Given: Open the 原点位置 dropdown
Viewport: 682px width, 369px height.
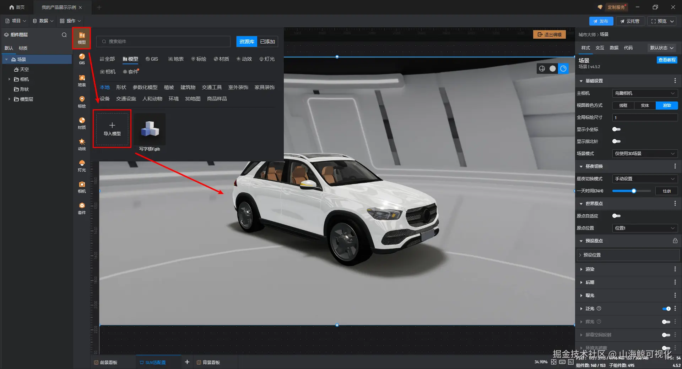Looking at the screenshot, I should tap(645, 228).
